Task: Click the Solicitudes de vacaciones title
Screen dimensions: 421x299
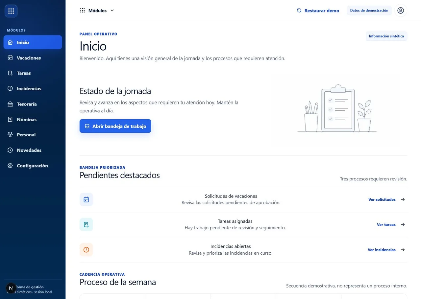Action: click(x=231, y=196)
